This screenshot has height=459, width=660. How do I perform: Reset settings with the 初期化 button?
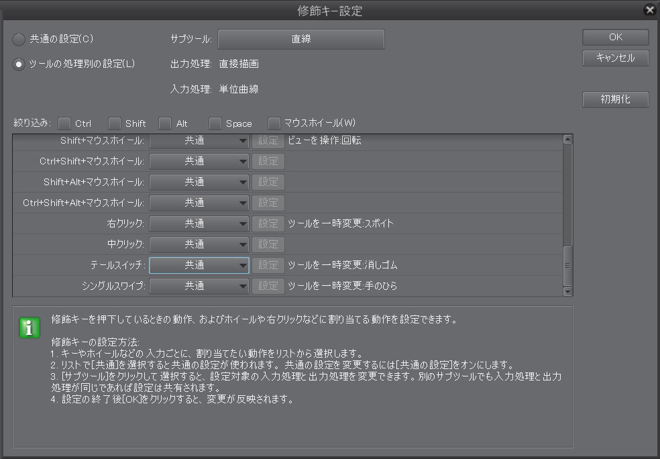615,100
